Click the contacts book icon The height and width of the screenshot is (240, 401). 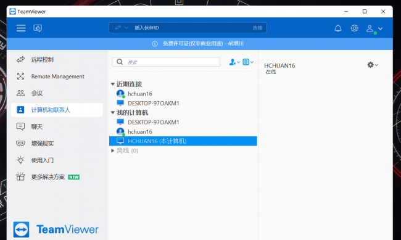coord(20,110)
